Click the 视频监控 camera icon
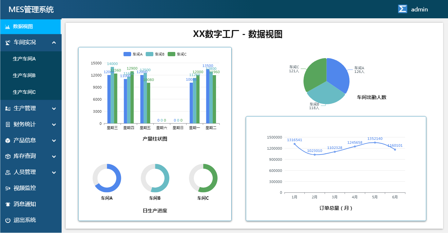Viewport: 448px width, 233px height. coord(8,188)
